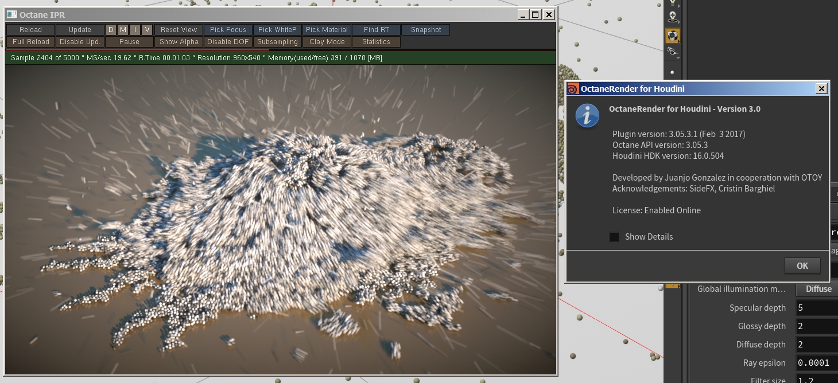Activate the Pick Focus tool
This screenshot has width=838, height=383.
228,30
